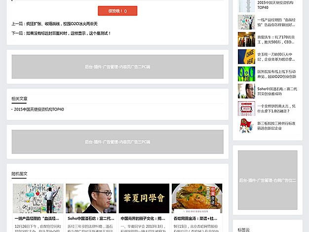This screenshot has height=232, width=309.
Task: Click card title Soho中国潘石屹：富二代...
Action: [x=91, y=218]
